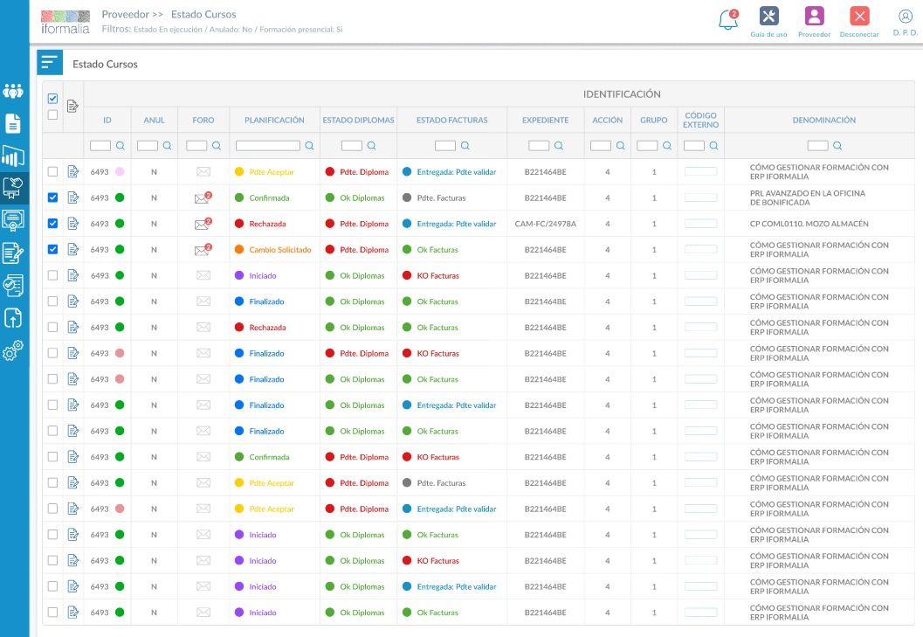
Task: Click the Proveedor breadcrumb link
Action: coord(126,14)
